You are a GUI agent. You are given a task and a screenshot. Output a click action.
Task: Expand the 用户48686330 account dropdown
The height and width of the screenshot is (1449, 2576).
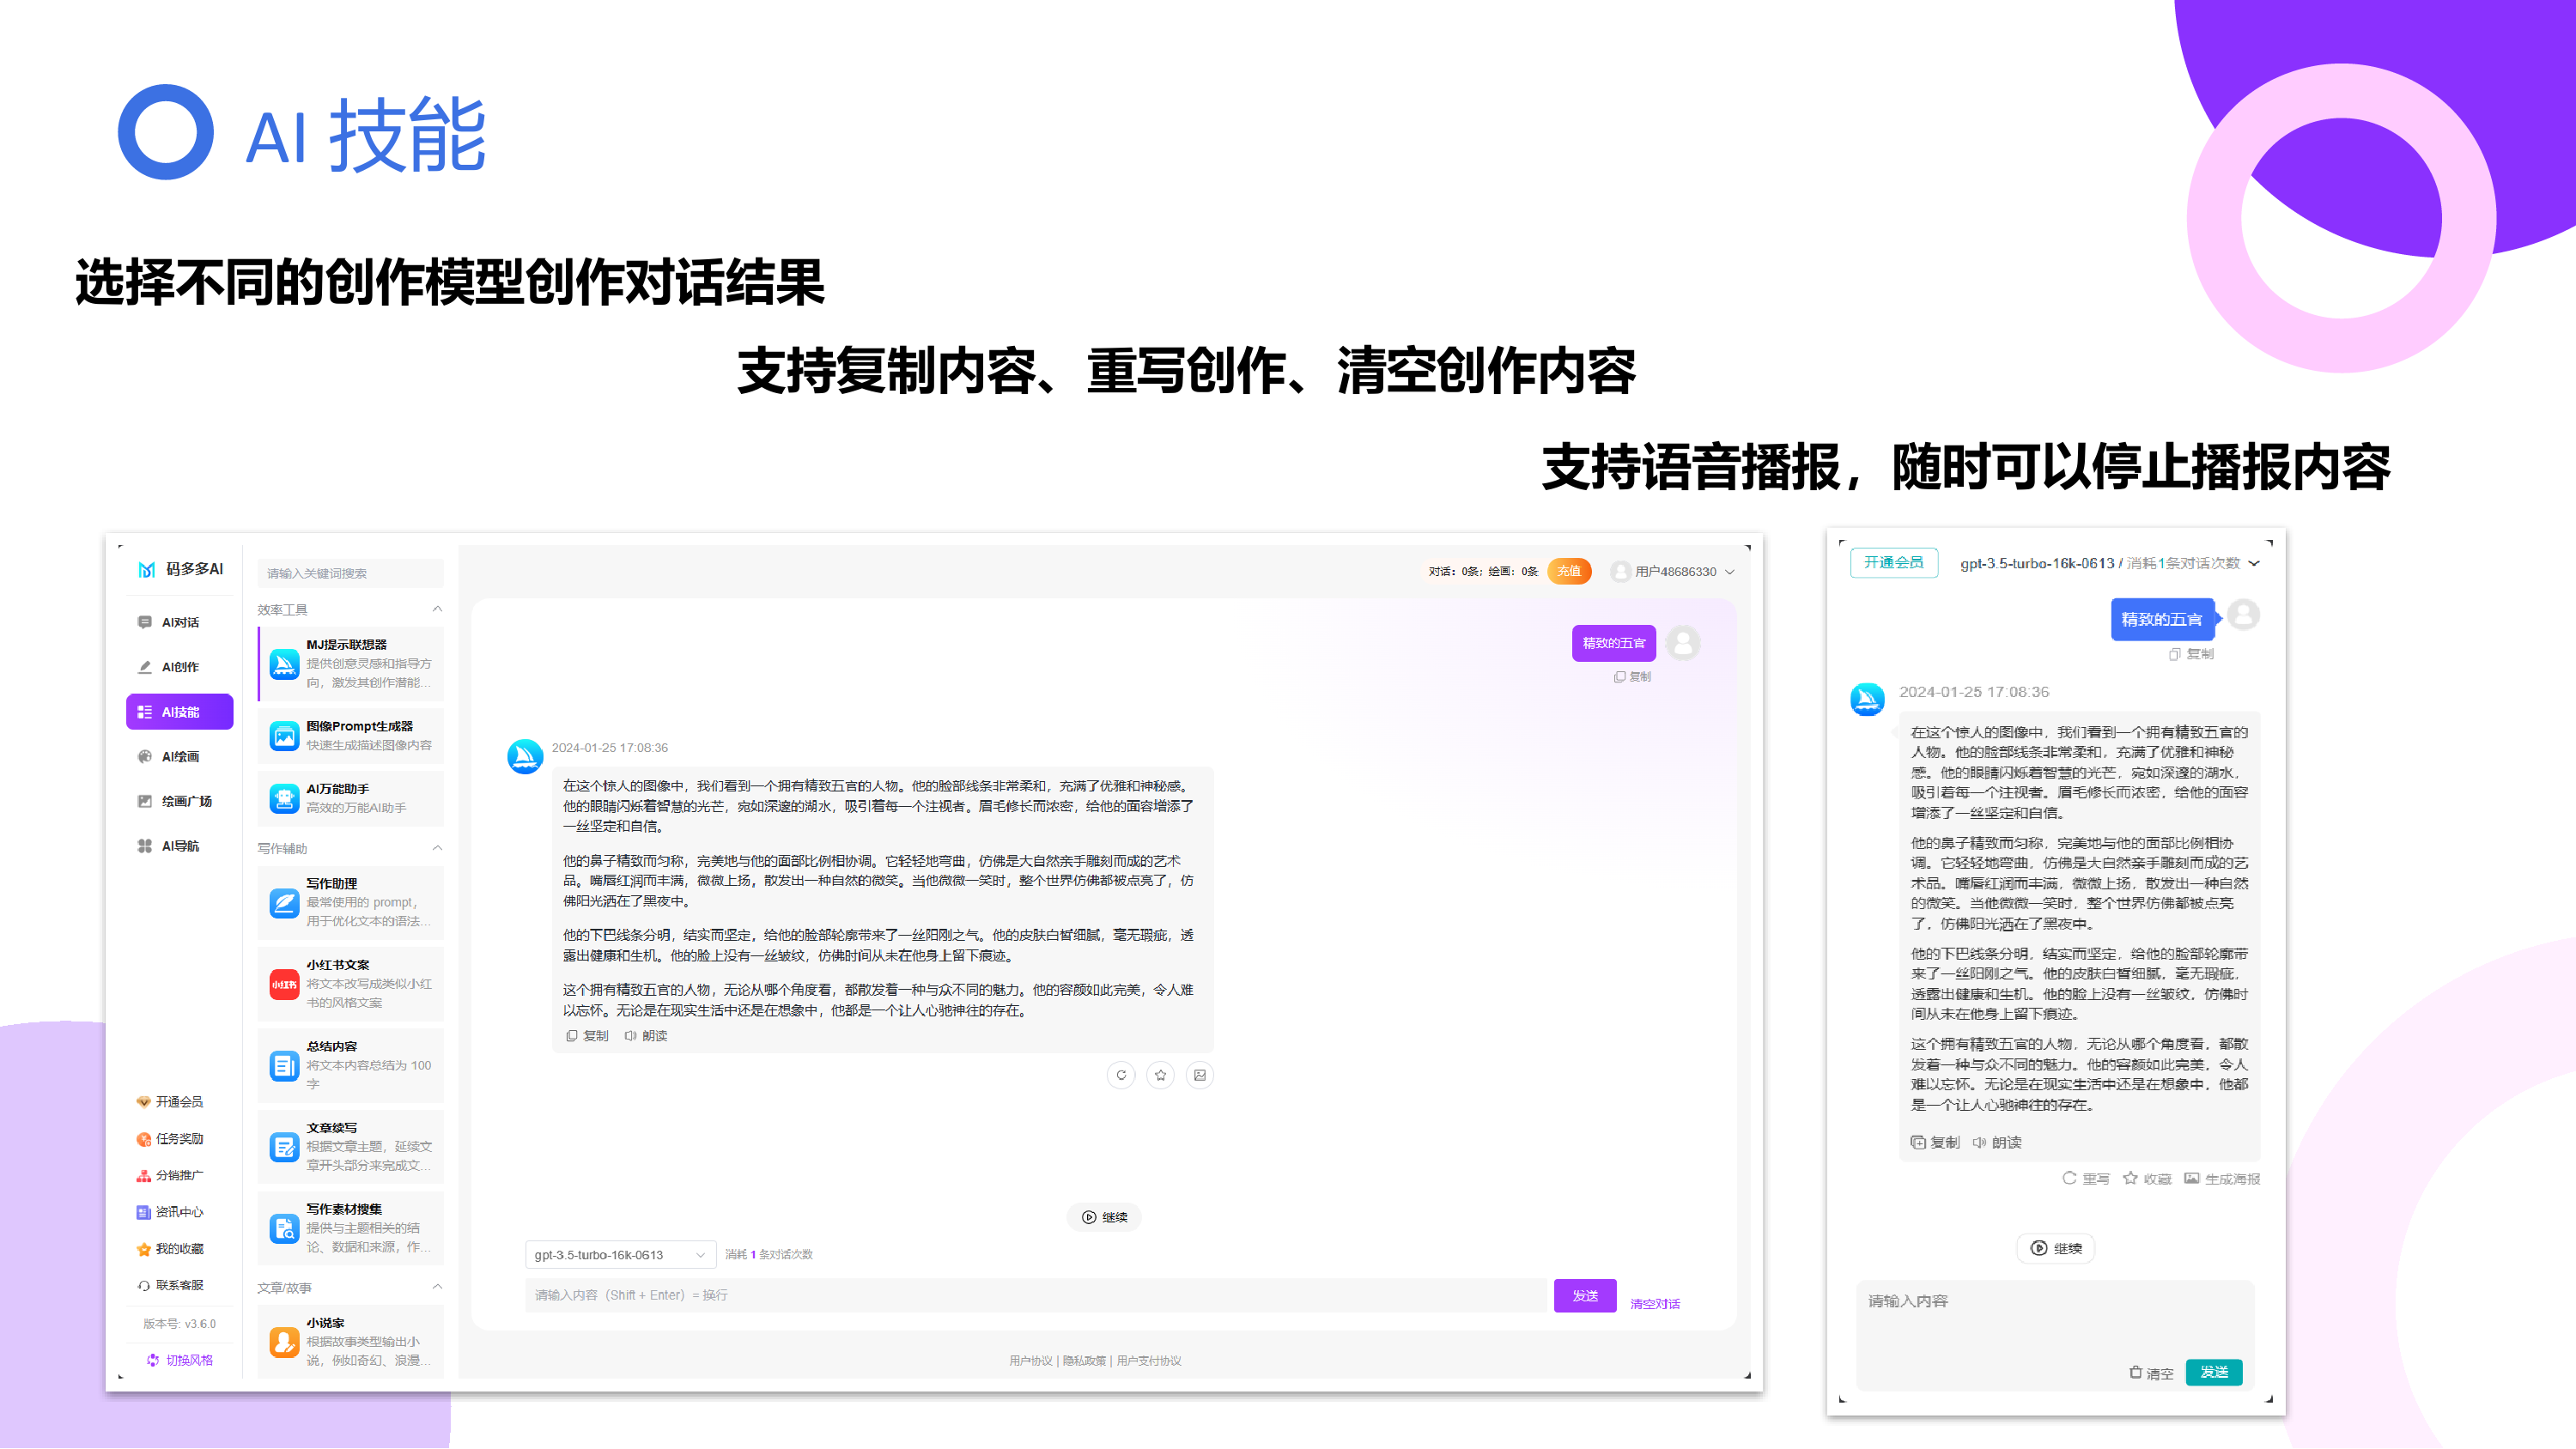pos(1730,572)
